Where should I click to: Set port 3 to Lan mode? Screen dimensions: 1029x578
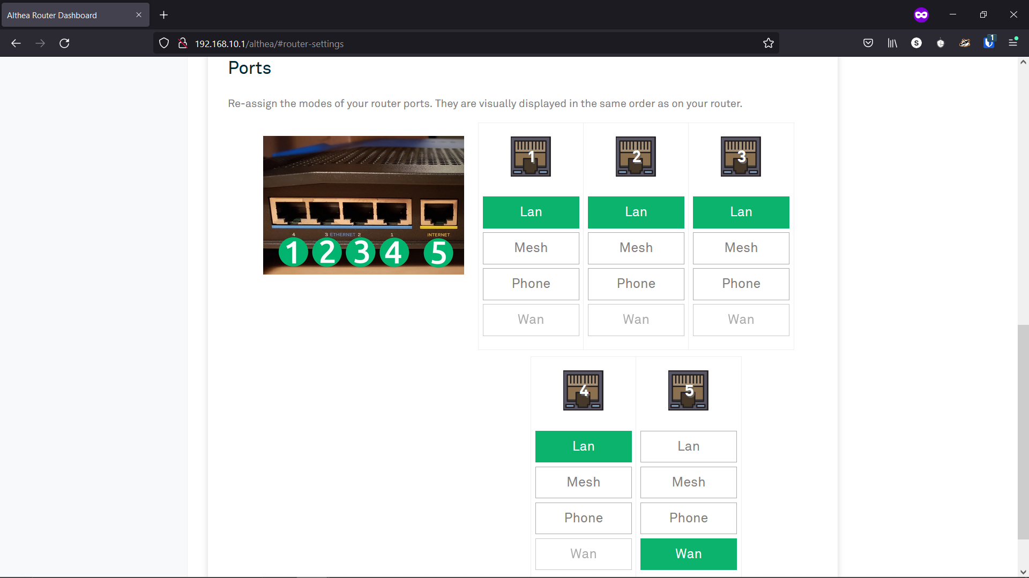click(x=741, y=212)
